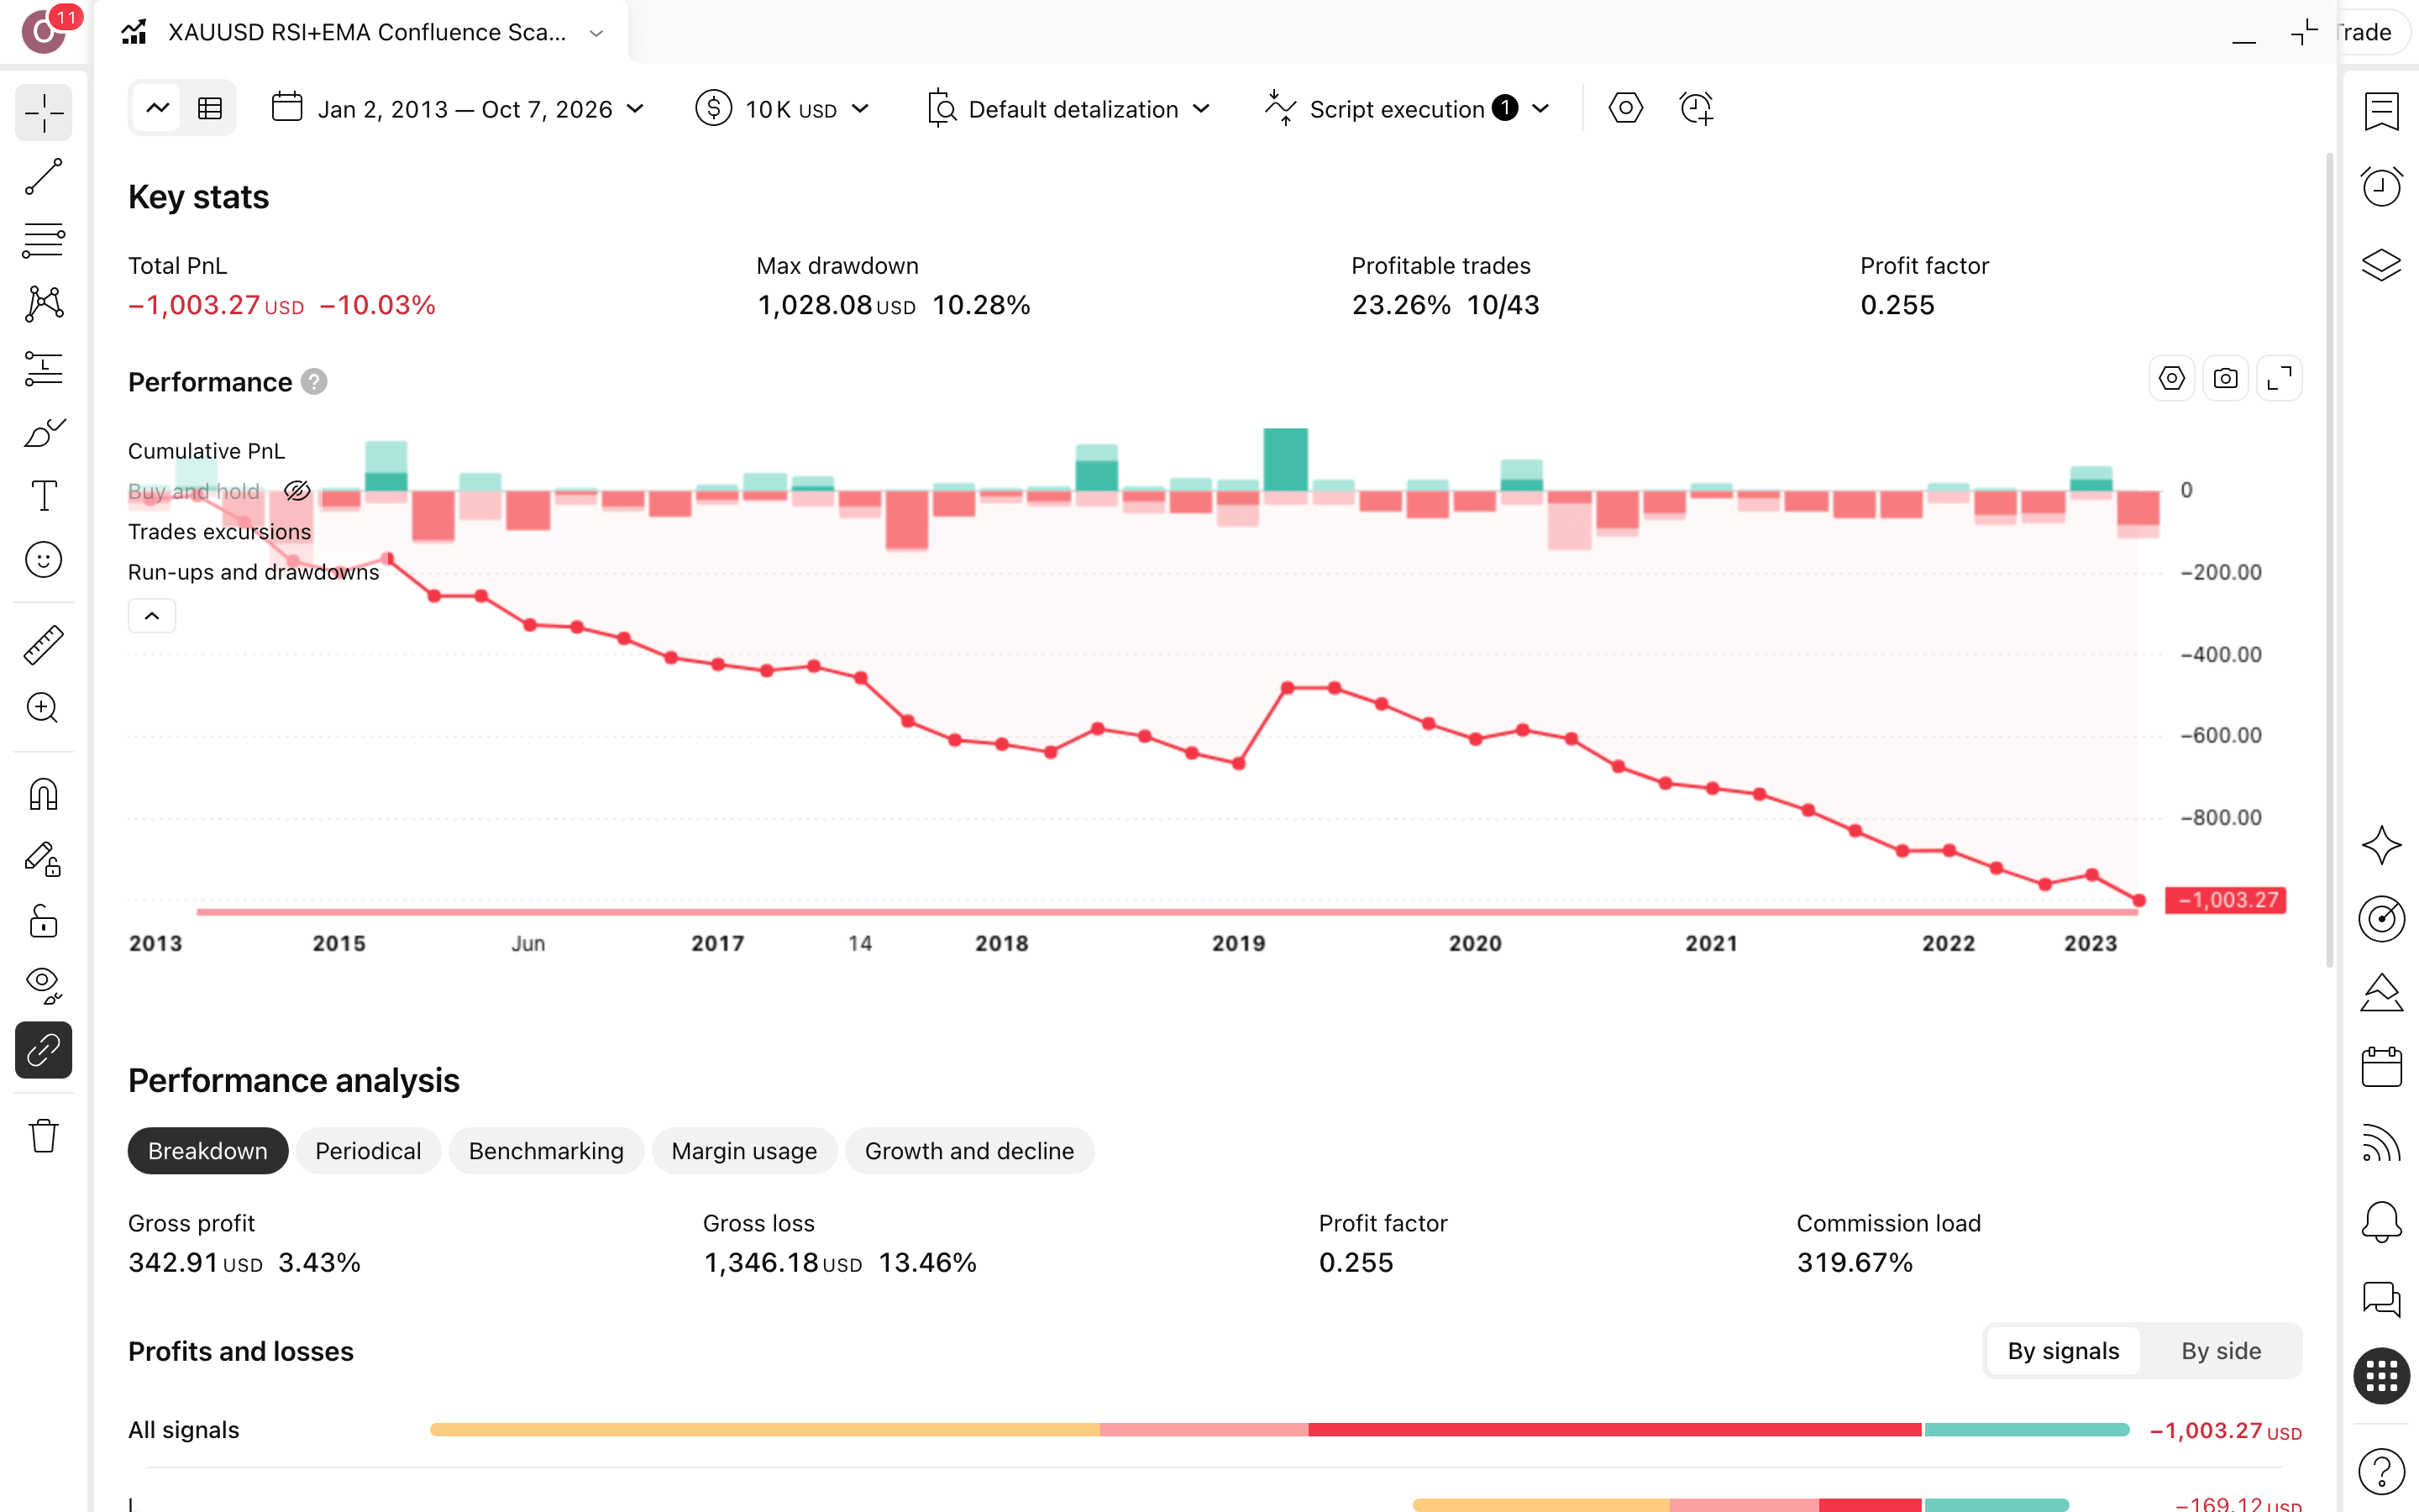Open the Fibonacci retracement tools

[x=43, y=240]
